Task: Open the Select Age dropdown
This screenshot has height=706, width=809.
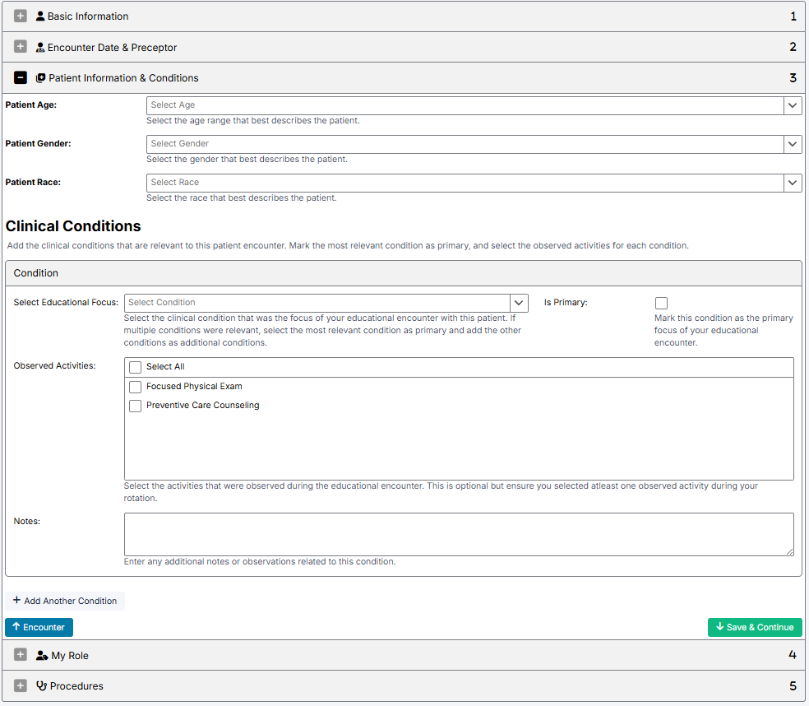Action: [x=793, y=105]
